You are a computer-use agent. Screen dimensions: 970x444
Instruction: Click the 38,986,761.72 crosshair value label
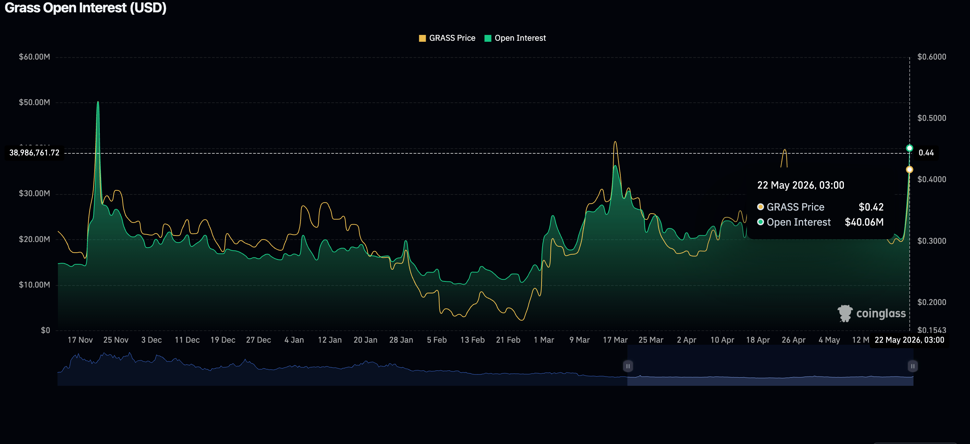(34, 153)
